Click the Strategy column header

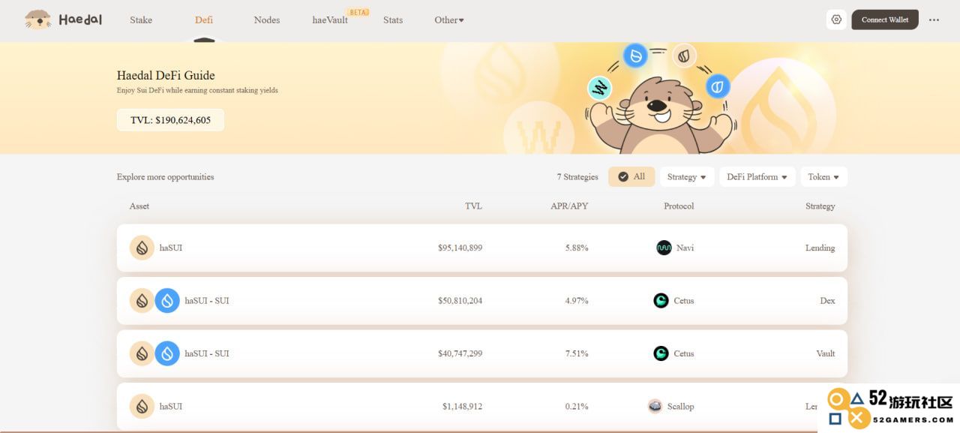820,206
